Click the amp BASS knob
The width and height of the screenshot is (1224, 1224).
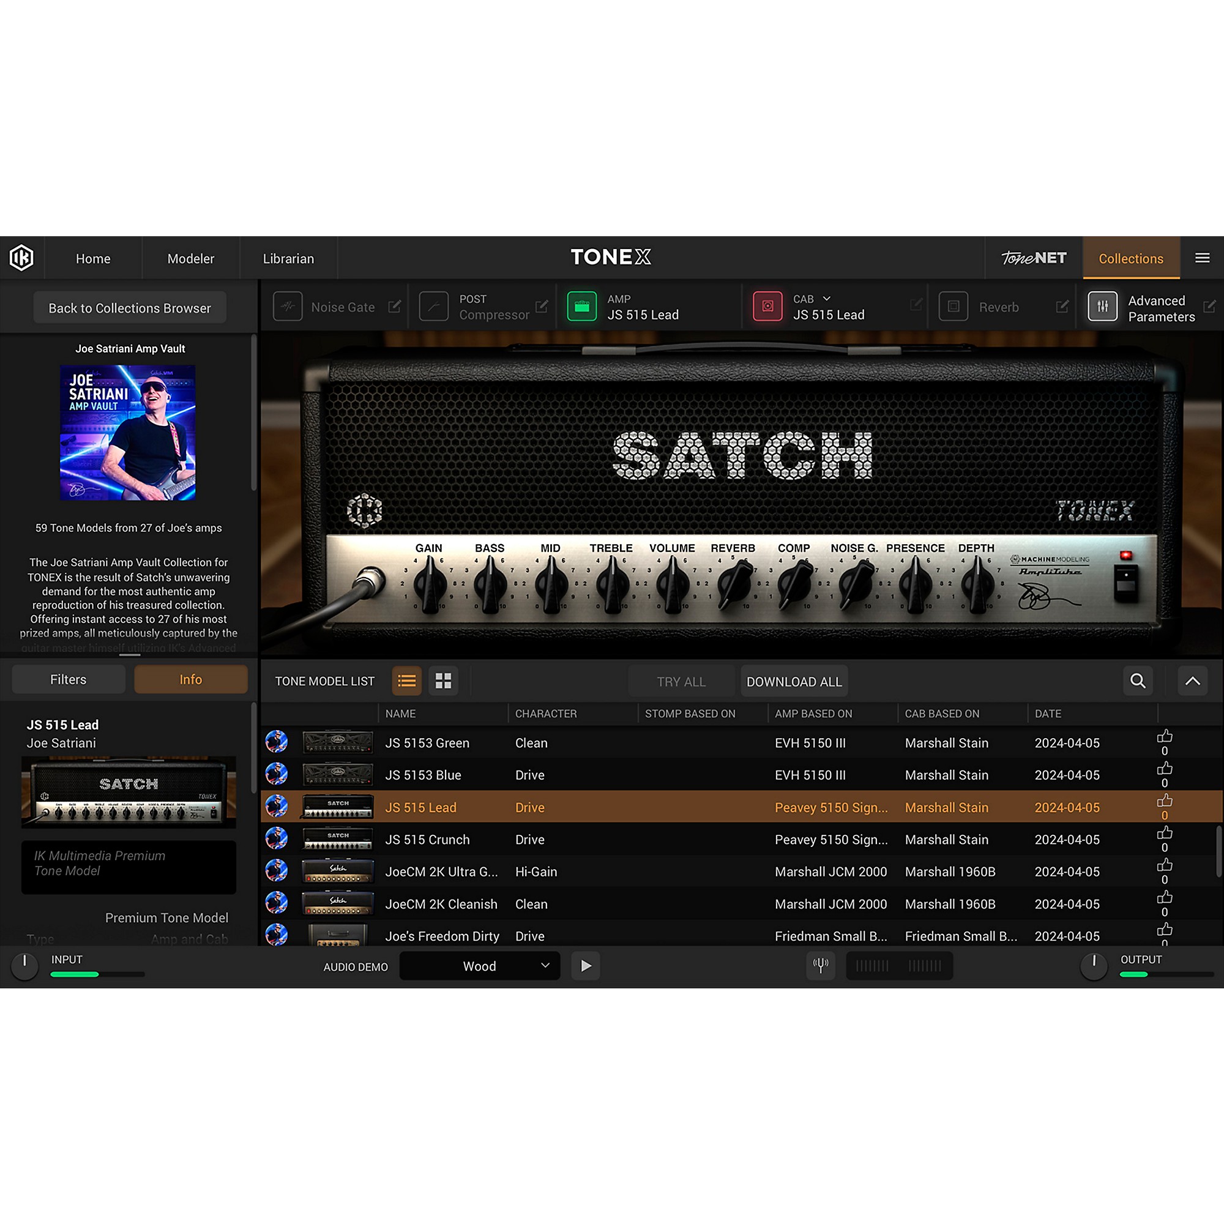coord(490,584)
